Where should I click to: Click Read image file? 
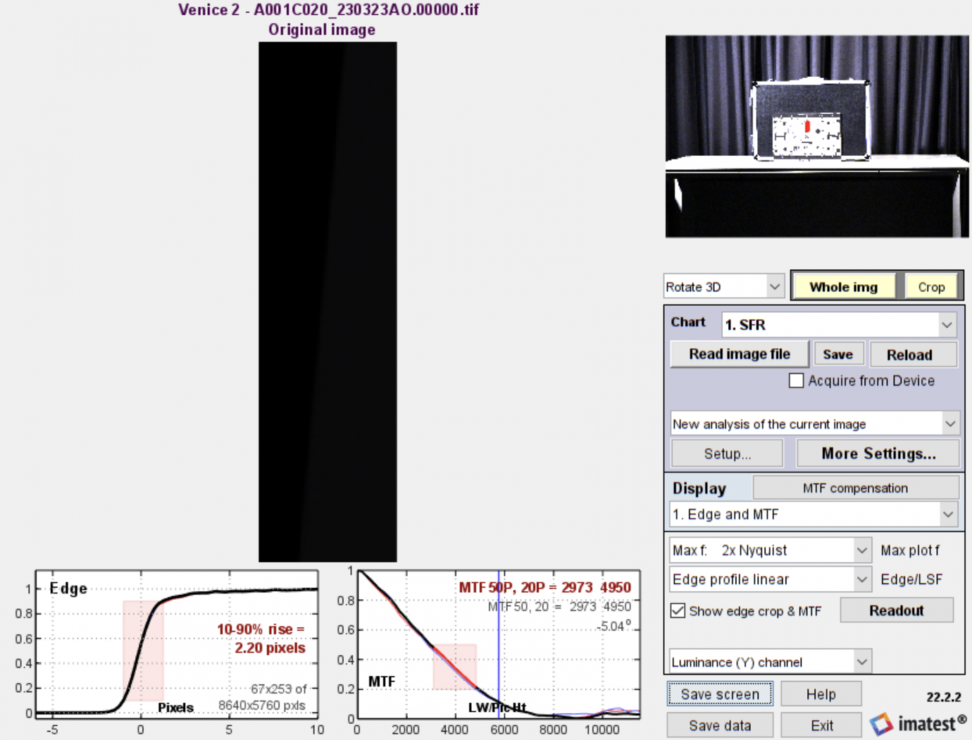click(x=738, y=354)
